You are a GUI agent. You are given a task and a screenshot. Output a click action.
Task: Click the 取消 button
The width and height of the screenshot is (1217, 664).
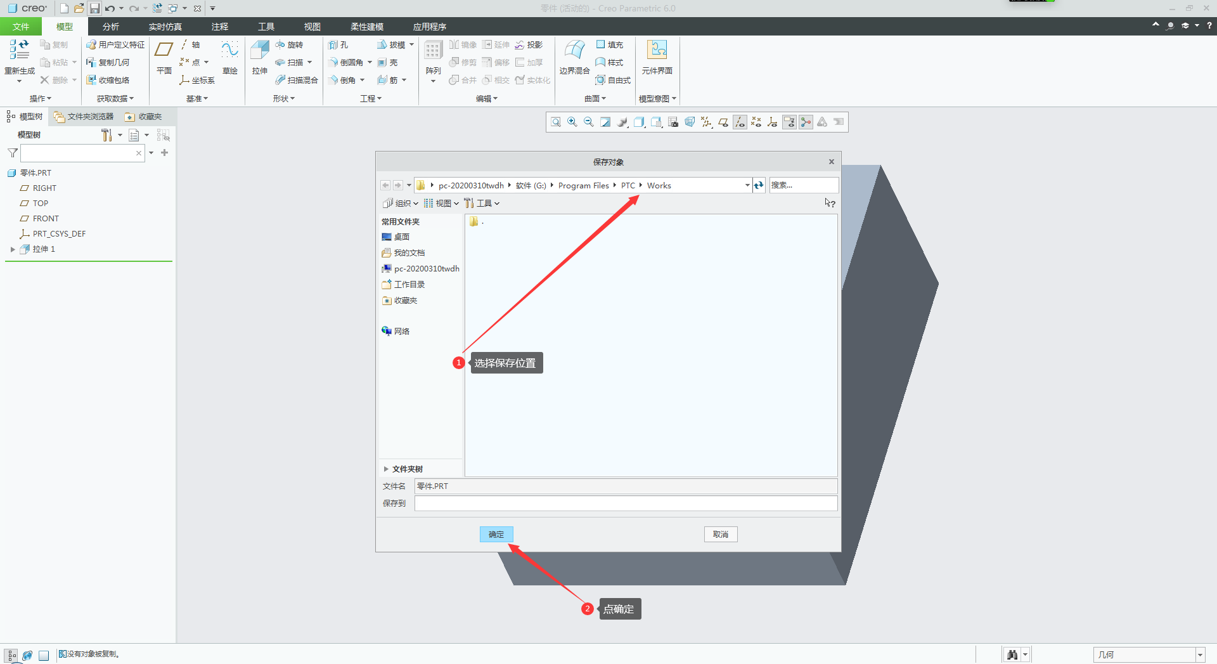point(721,535)
